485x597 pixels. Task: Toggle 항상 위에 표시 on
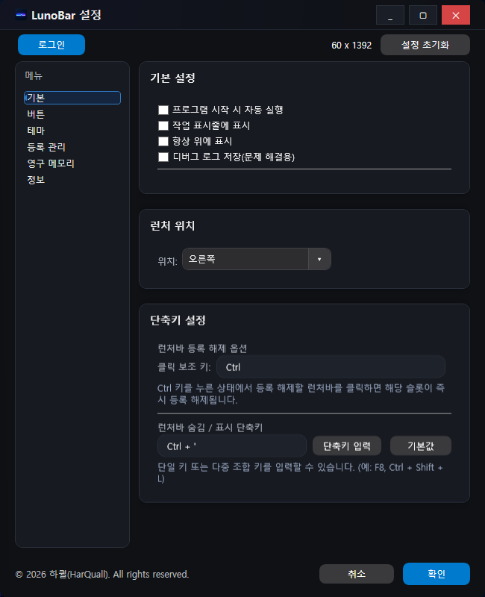162,141
